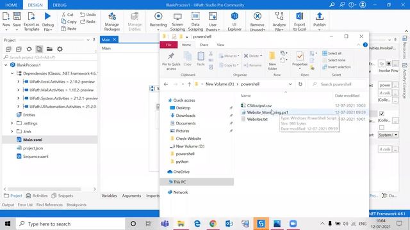Open the Snippets panel tab
The width and height of the screenshot is (410, 230).
(x=62, y=195)
